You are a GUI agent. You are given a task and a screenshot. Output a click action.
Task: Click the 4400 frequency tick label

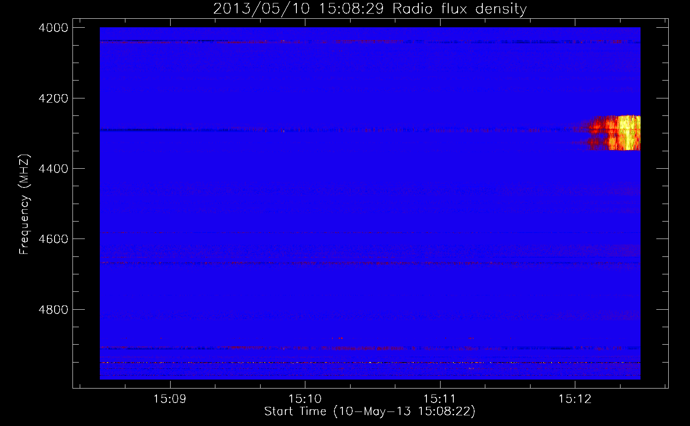(53, 169)
